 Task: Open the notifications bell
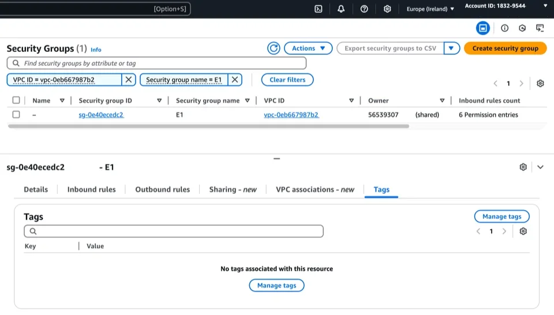341,9
